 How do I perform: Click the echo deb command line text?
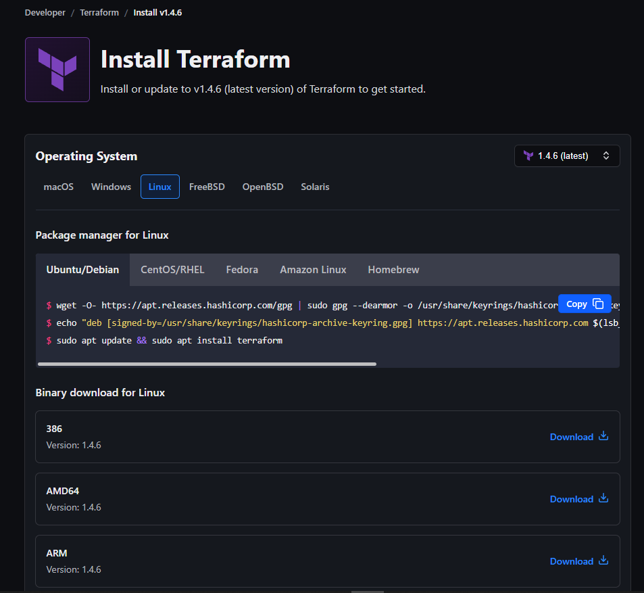point(332,323)
